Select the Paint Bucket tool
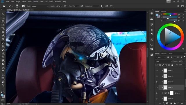This screenshot has width=186, height=105. tap(3, 57)
